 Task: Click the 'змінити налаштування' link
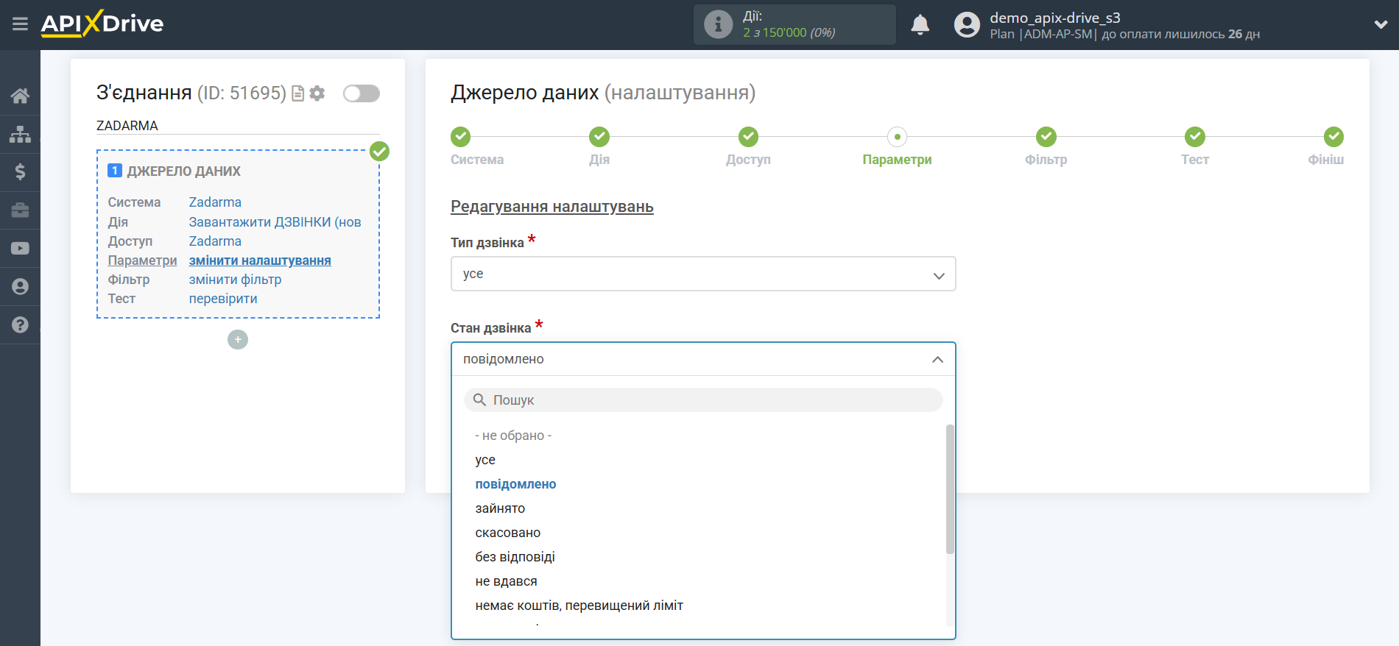260,260
